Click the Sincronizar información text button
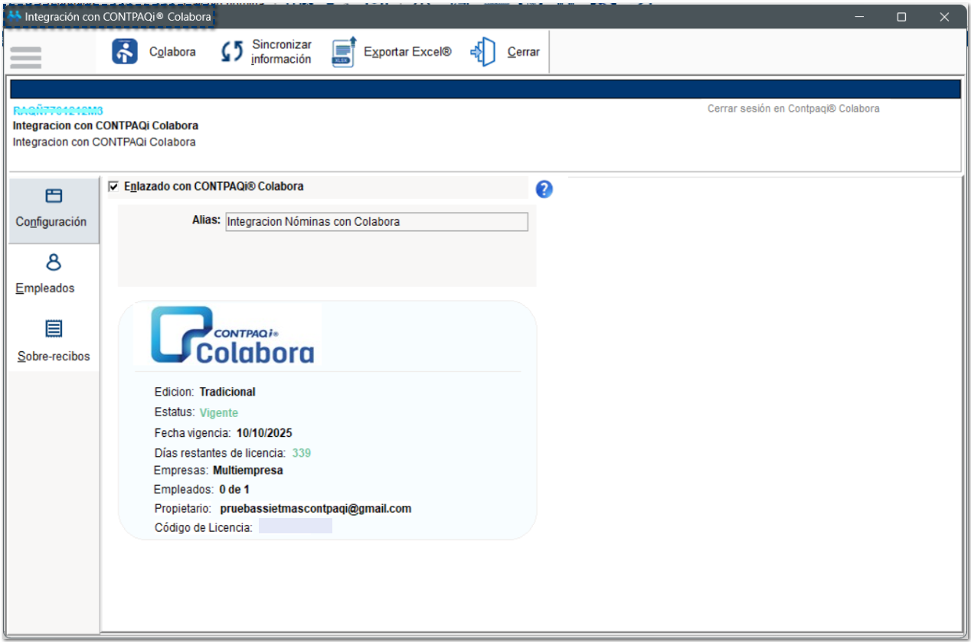Image resolution: width=971 pixels, height=642 pixels. click(281, 52)
